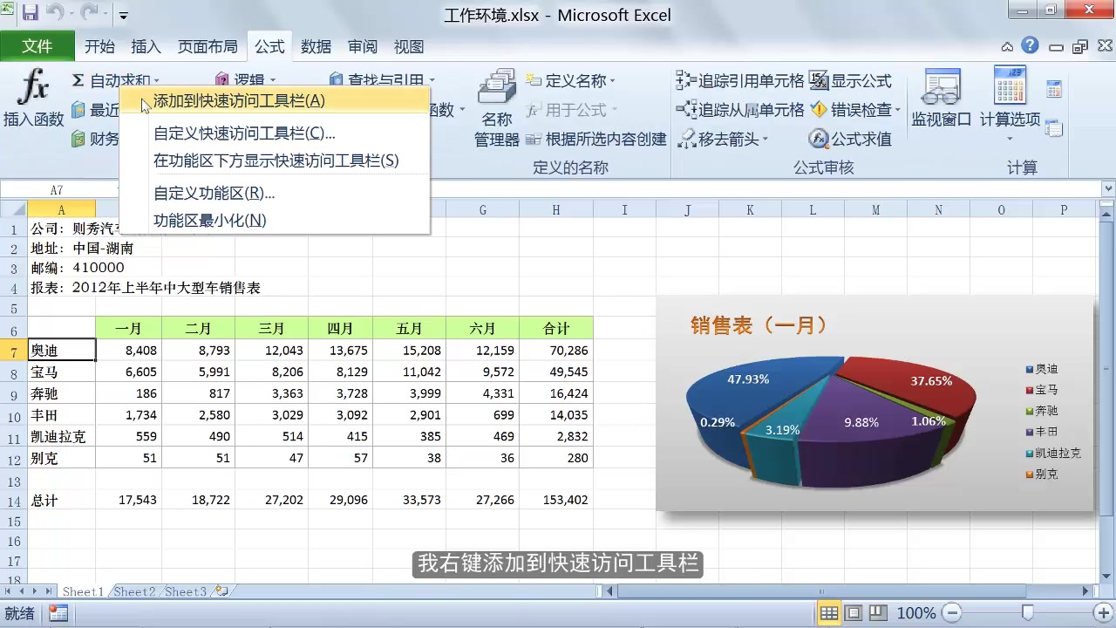This screenshot has width=1116, height=628.
Task: Click the zoom out minus button
Action: (x=953, y=613)
